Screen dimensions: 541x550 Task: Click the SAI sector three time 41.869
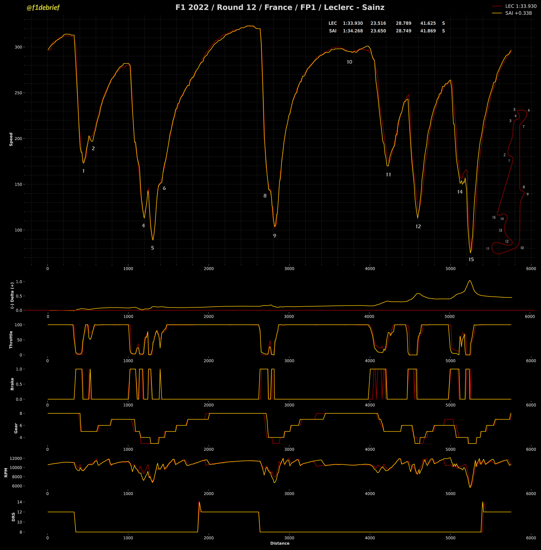click(x=428, y=31)
